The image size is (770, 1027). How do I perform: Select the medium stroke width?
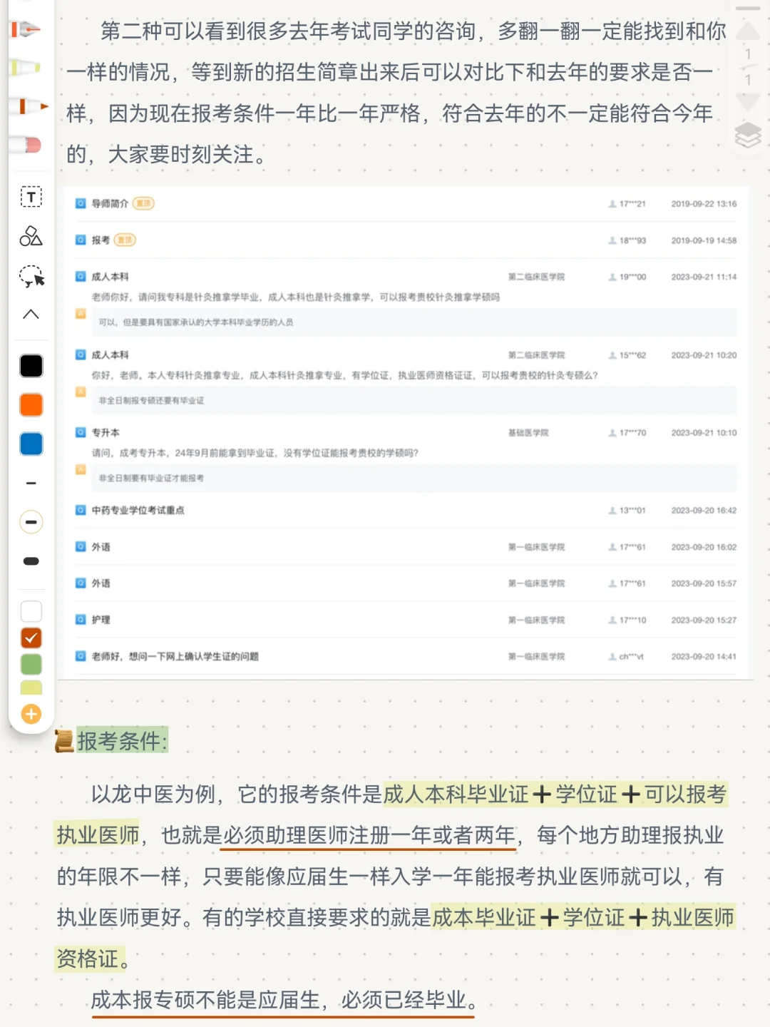tap(31, 522)
